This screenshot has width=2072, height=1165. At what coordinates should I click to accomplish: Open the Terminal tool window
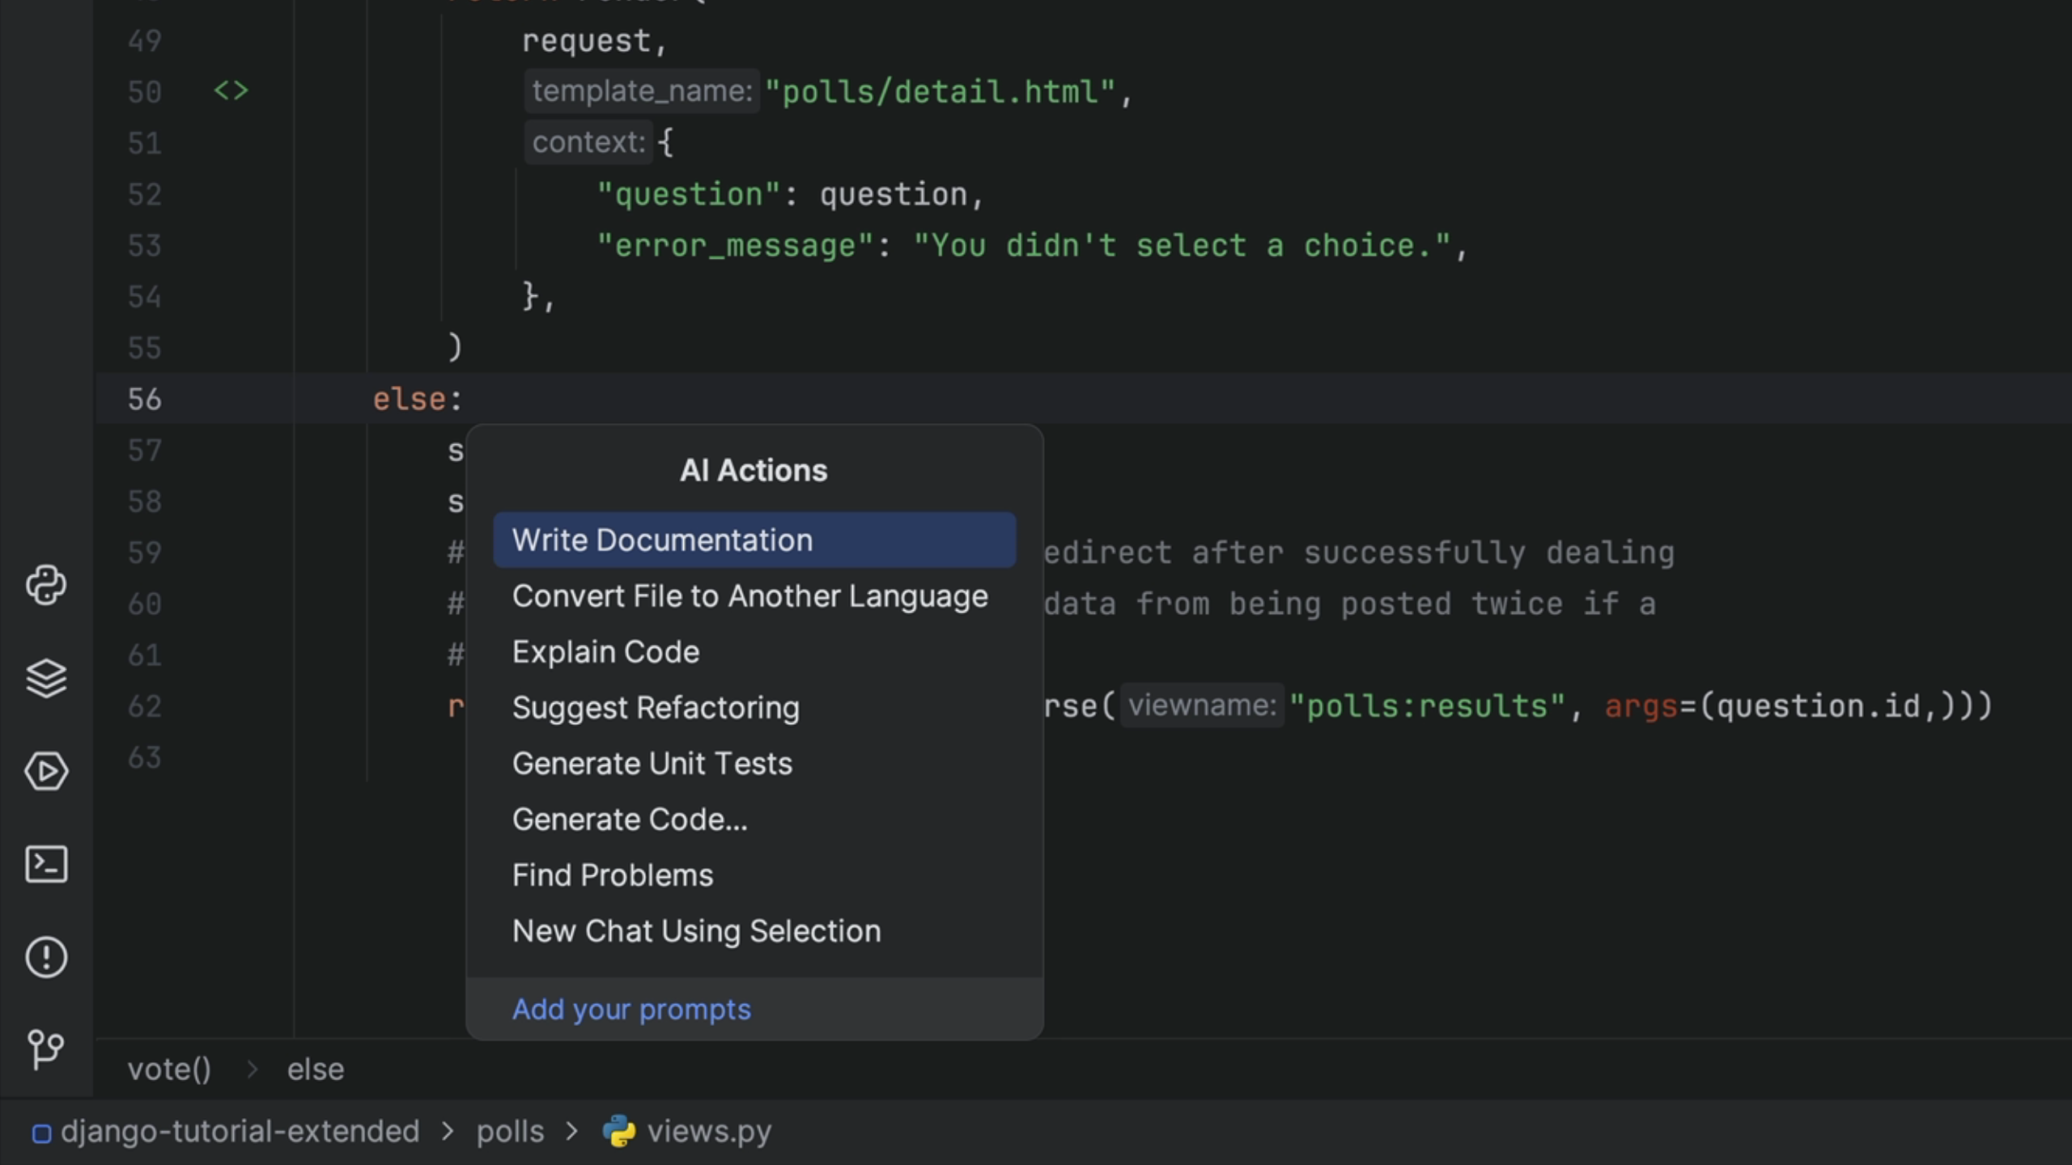[x=46, y=864]
